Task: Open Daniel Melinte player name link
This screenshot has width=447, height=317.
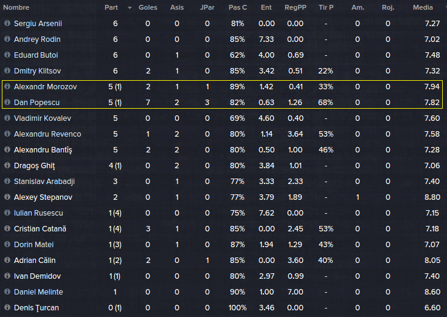Action: coord(38,292)
